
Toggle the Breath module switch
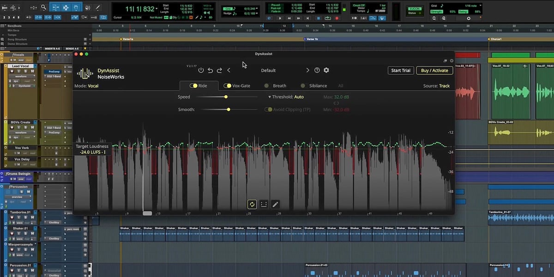266,86
